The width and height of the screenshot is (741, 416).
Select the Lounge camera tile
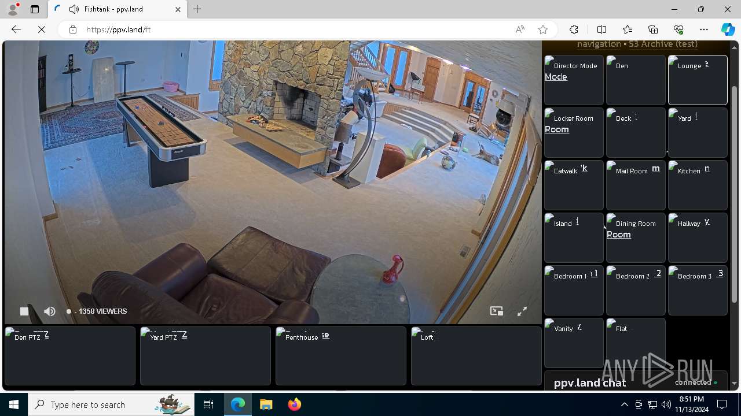[x=698, y=80]
